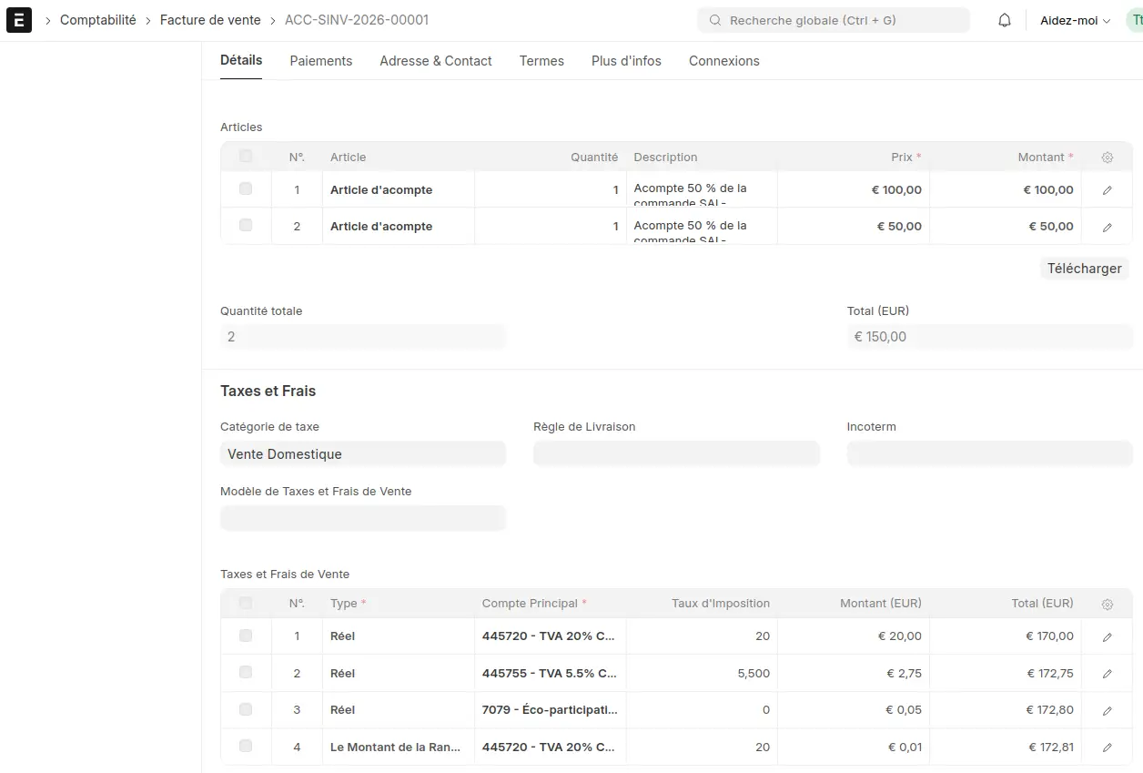Image resolution: width=1143 pixels, height=773 pixels.
Task: Edit Éco-participation tax row pencil icon
Action: [1108, 710]
